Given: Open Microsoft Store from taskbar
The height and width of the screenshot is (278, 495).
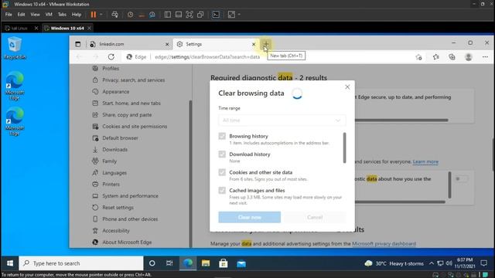Looking at the screenshot, I should coord(224,263).
